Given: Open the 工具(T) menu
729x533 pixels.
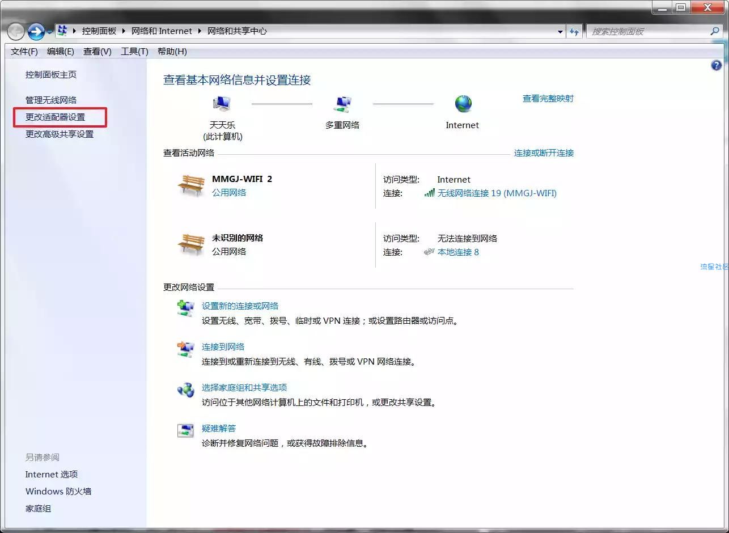Looking at the screenshot, I should (134, 52).
